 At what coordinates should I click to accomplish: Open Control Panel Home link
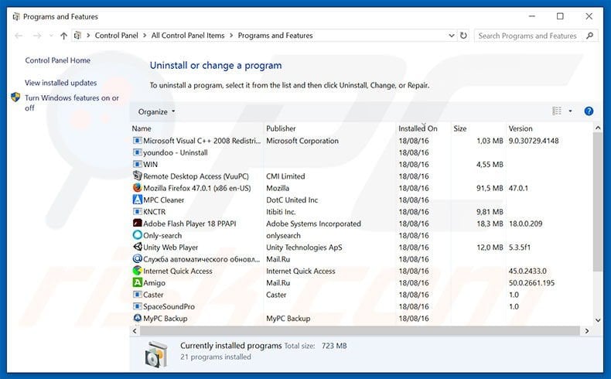pos(58,60)
